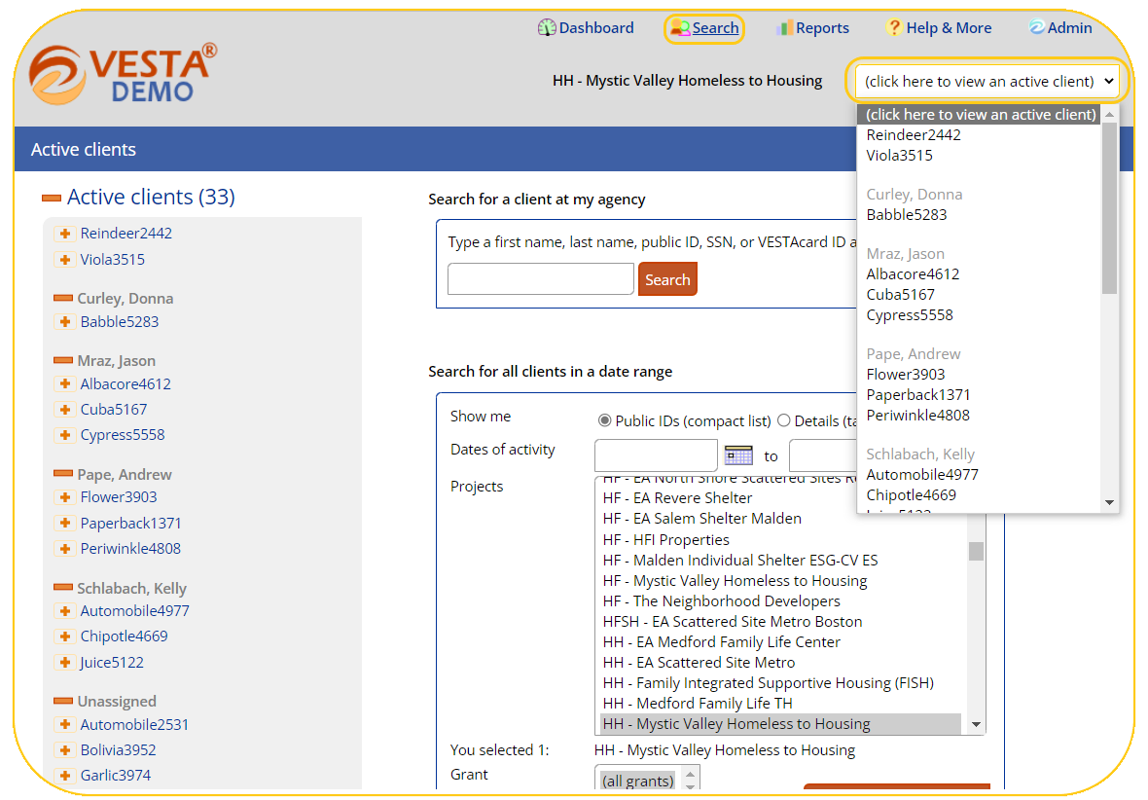Click Projects list scroll down arrow
1148x800 pixels.
pyautogui.click(x=976, y=724)
